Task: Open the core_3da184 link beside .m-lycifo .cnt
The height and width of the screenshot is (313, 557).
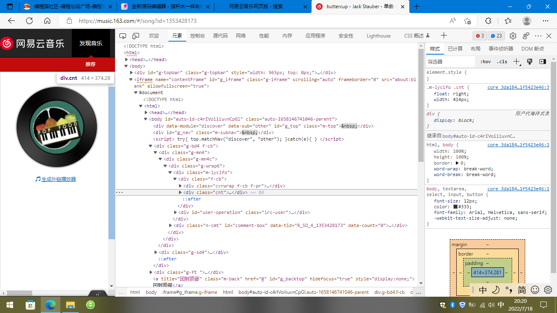Action: click(x=518, y=87)
